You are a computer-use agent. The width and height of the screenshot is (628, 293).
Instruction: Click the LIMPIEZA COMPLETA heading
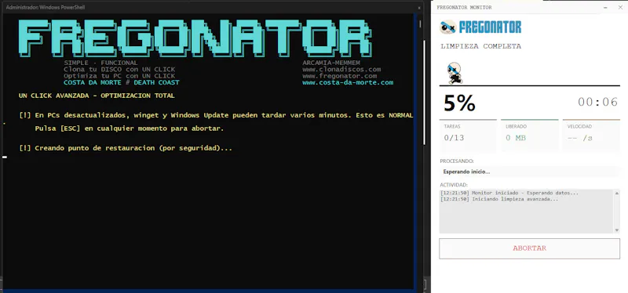(480, 46)
